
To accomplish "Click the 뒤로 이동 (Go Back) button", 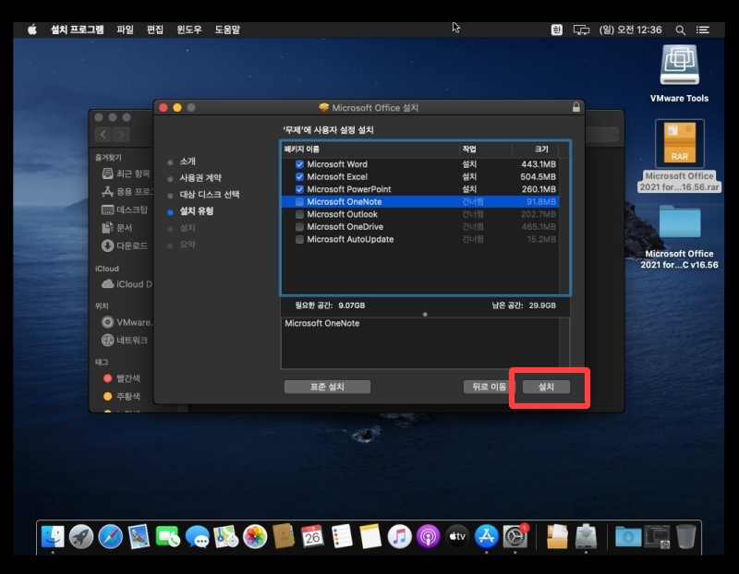I will click(x=489, y=387).
